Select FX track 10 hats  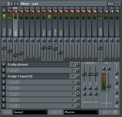(x=61, y=22)
